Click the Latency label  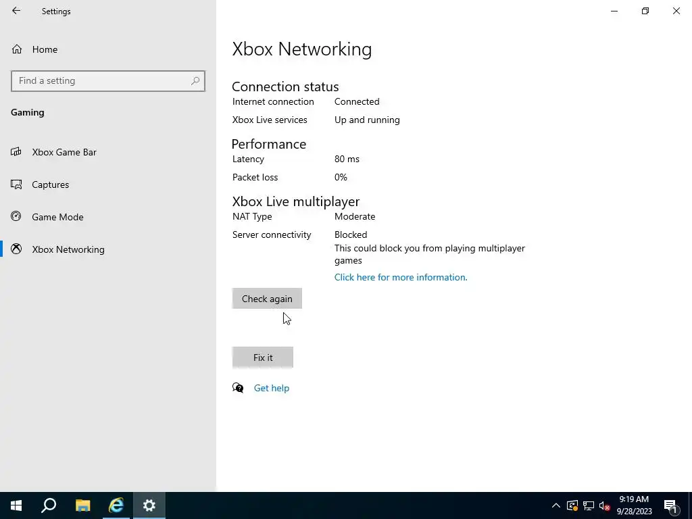click(248, 159)
